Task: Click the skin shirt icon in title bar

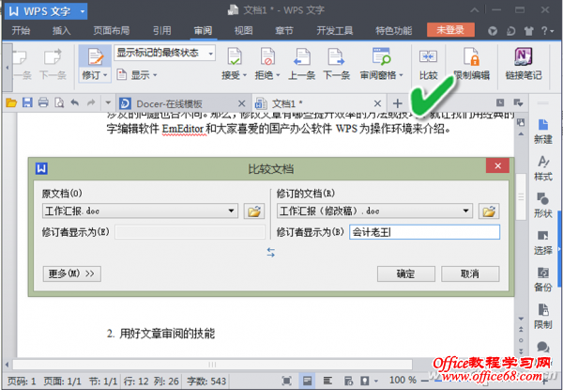Action: (528, 31)
